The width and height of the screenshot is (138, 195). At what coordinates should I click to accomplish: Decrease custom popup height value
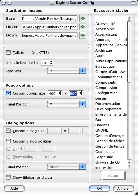coord(81,94)
